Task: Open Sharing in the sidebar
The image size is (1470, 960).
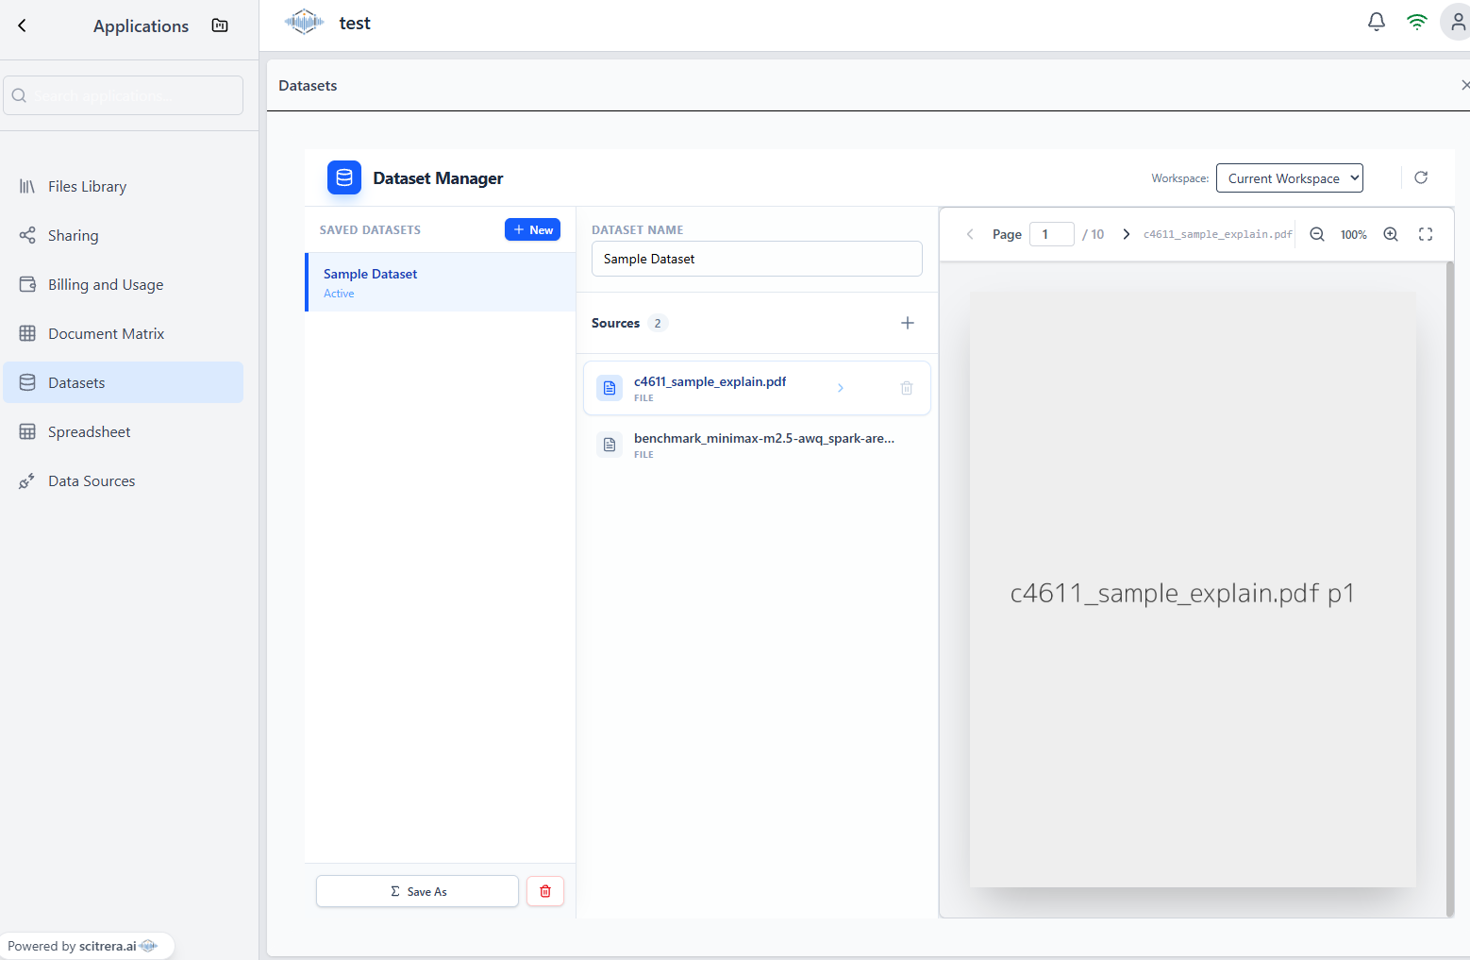Action: [x=124, y=235]
